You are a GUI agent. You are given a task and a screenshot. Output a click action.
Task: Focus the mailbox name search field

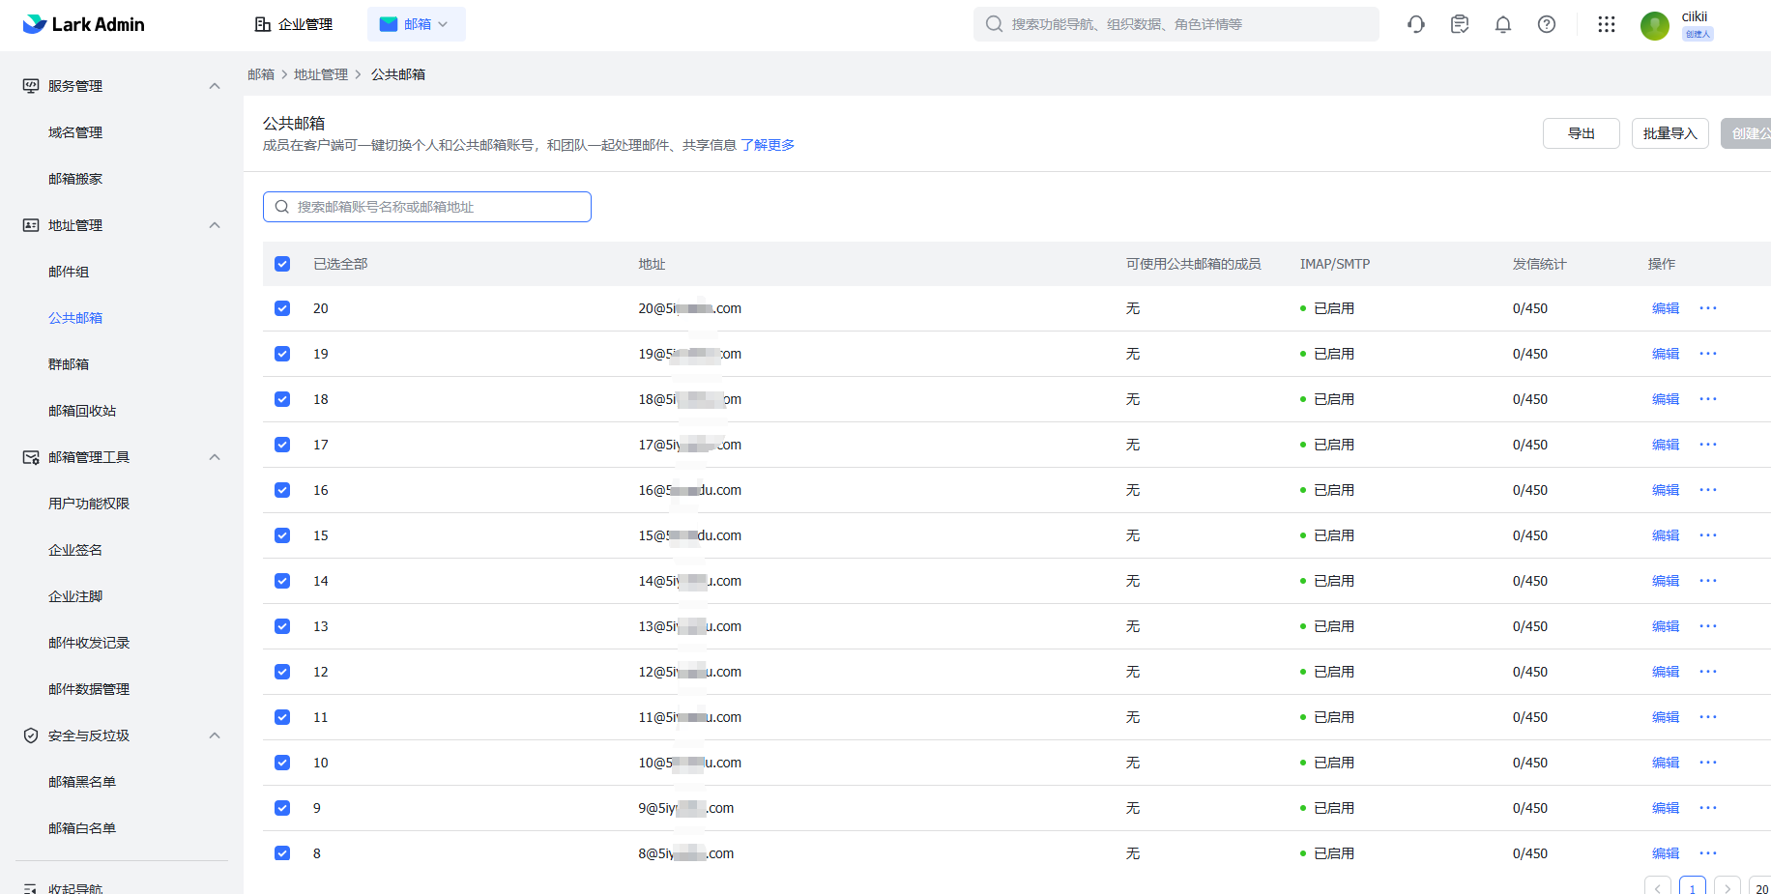(427, 207)
